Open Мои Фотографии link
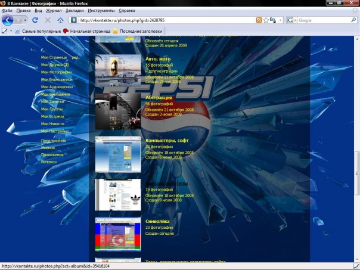The height and width of the screenshot is (270, 360). (56, 72)
